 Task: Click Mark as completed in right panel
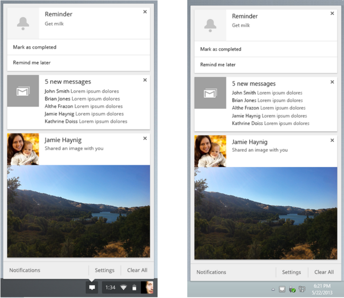(266, 49)
